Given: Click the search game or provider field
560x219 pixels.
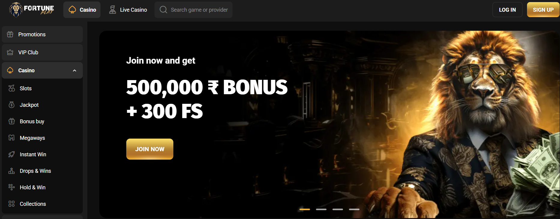Looking at the screenshot, I should click(193, 10).
